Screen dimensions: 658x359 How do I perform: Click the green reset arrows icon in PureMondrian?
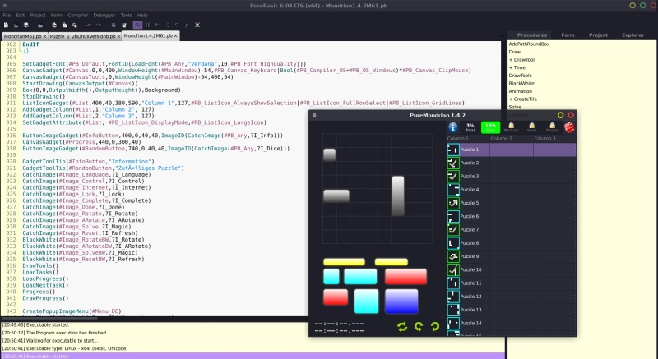click(x=402, y=327)
